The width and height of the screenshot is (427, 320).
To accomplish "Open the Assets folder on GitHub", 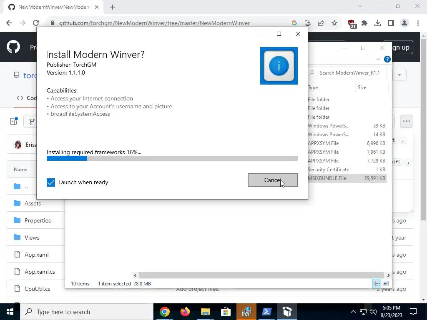I will coord(33,203).
